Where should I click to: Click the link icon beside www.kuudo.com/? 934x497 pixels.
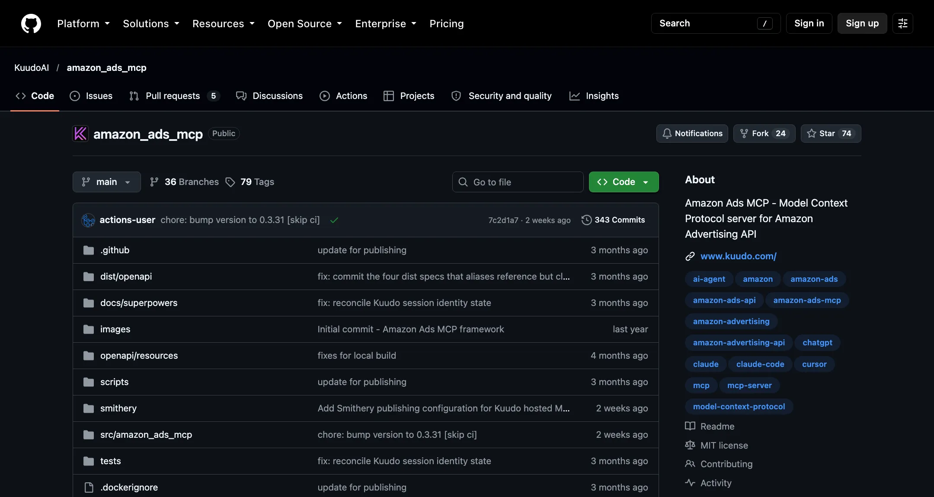[x=690, y=256]
